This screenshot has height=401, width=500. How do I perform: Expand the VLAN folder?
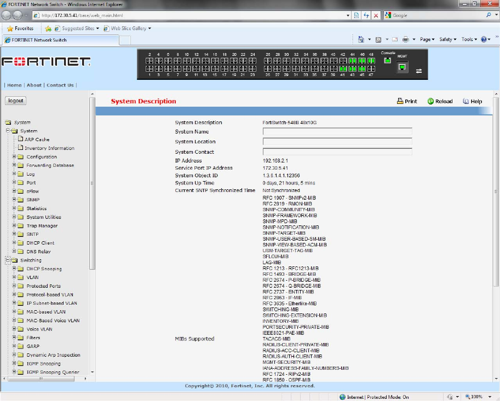coord(14,277)
